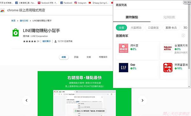Select the 團購·食品 category filter
Screen dimensions: 191x116
[x=171, y=28]
